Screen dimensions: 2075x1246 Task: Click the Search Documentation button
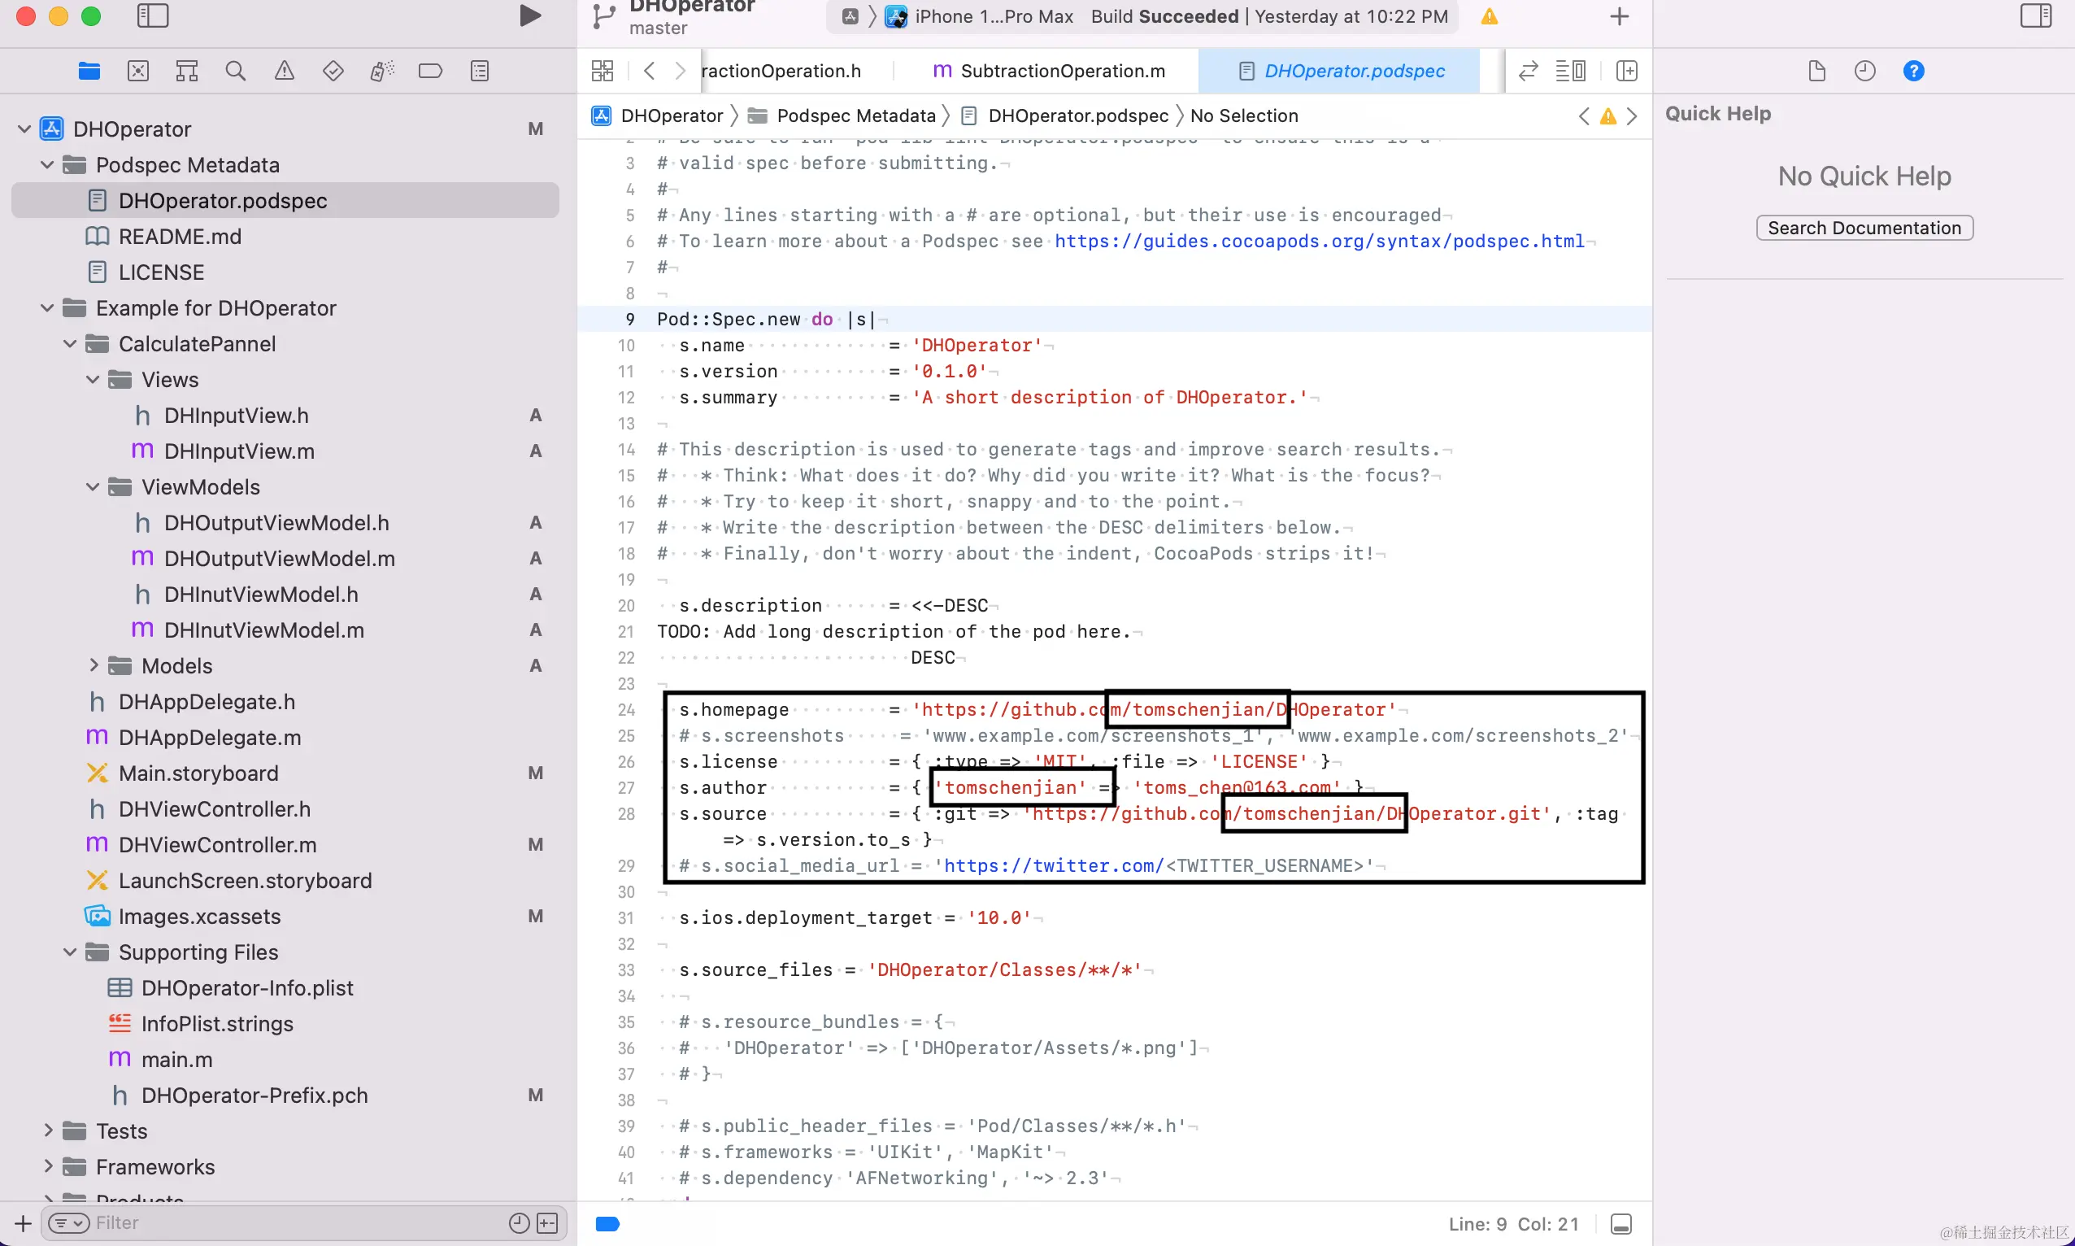pos(1864,229)
